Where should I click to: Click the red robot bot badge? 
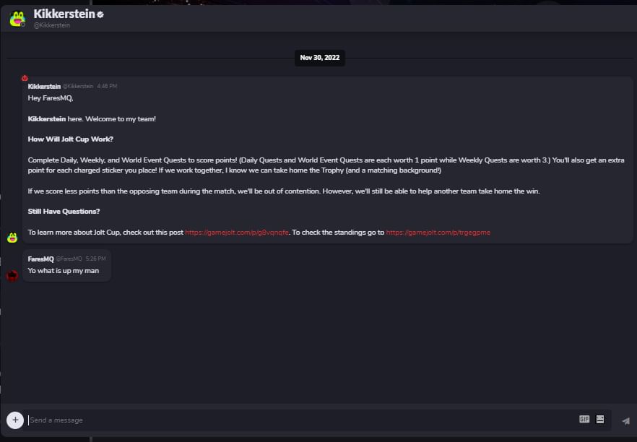point(25,78)
